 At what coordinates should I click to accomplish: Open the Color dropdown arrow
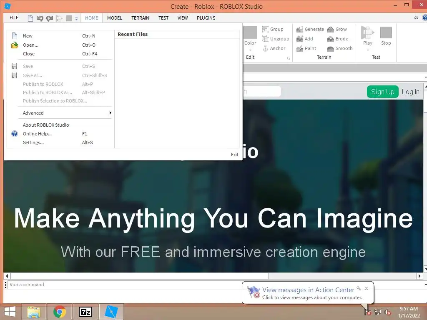click(250, 50)
